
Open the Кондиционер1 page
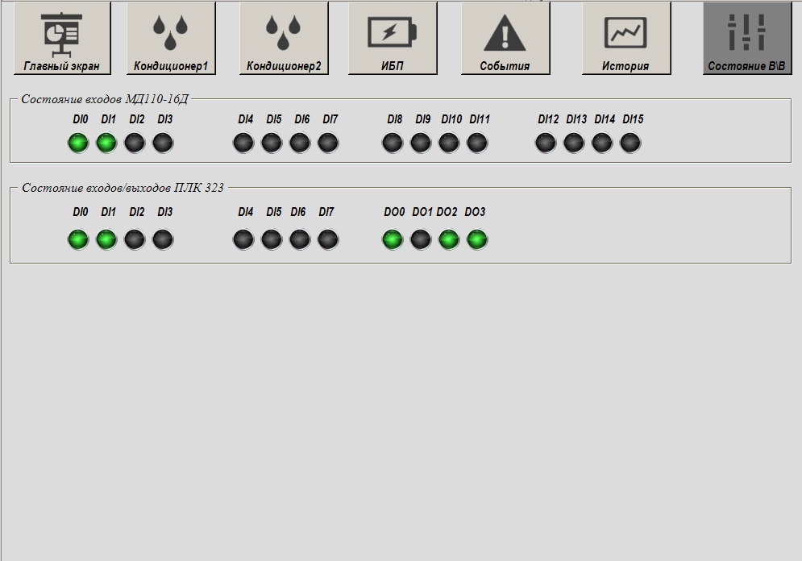pyautogui.click(x=171, y=39)
